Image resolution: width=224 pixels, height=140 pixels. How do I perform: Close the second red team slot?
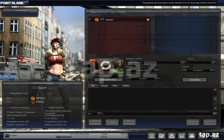(148, 24)
